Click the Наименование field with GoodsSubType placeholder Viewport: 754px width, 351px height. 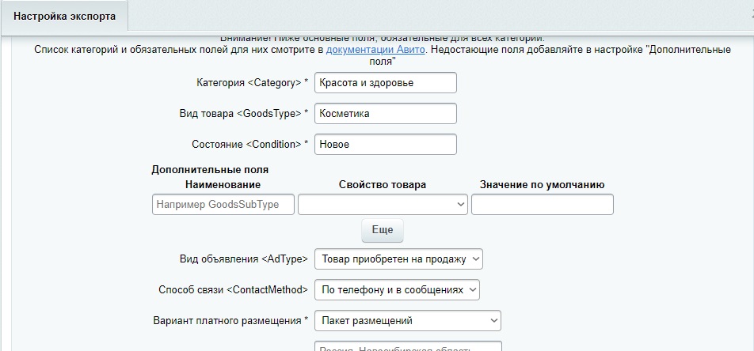pyautogui.click(x=223, y=205)
